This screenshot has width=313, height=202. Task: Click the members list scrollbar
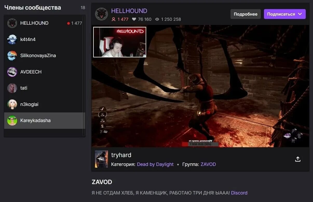[x=83, y=75]
